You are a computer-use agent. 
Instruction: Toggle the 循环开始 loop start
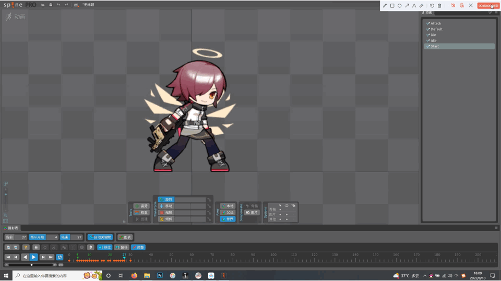[38, 237]
